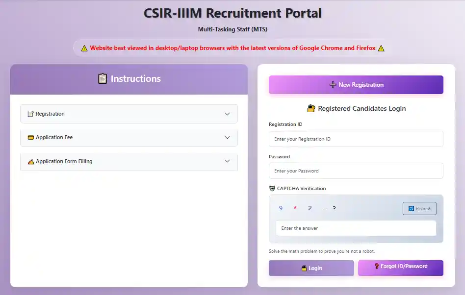Click the Password input field
The height and width of the screenshot is (295, 465).
coord(356,171)
